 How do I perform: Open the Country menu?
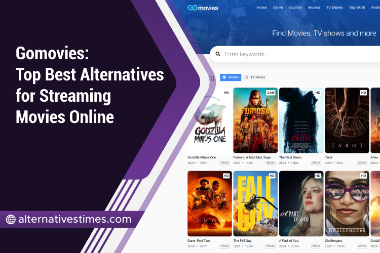click(295, 8)
